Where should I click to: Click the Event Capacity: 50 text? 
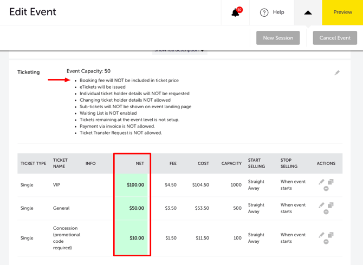(x=88, y=71)
